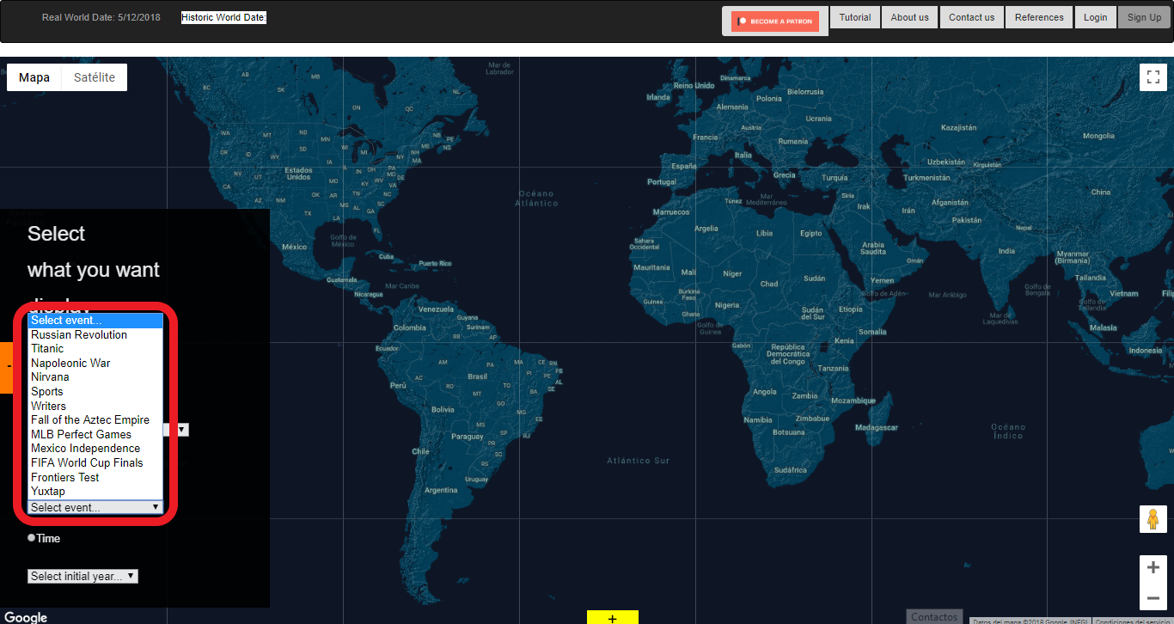Open the References page
This screenshot has width=1174, height=624.
tap(1039, 17)
